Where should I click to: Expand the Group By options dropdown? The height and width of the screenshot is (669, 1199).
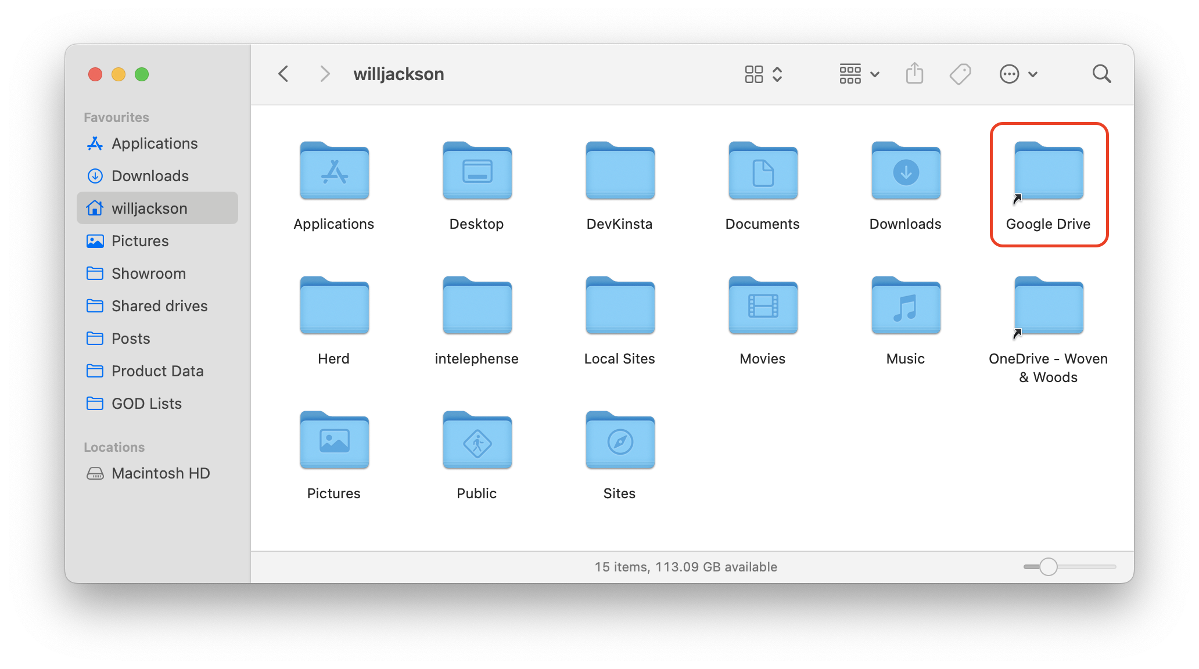(x=859, y=74)
